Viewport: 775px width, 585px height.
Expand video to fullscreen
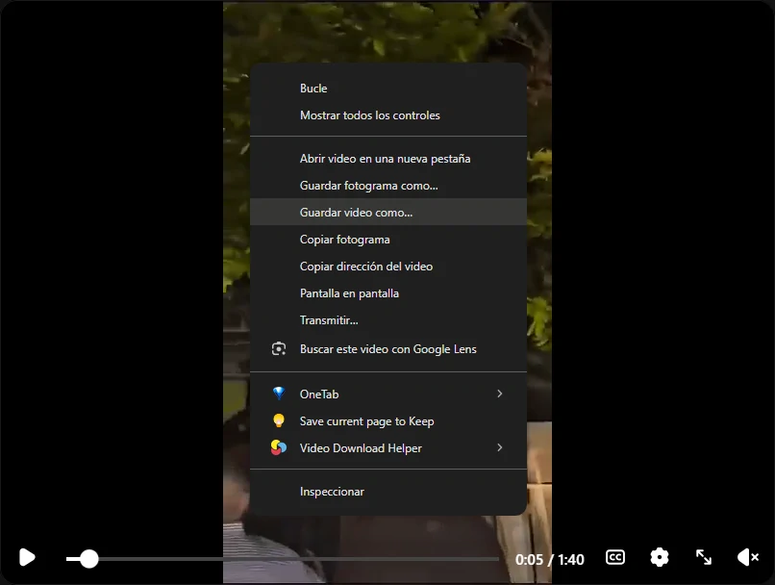[x=703, y=557]
